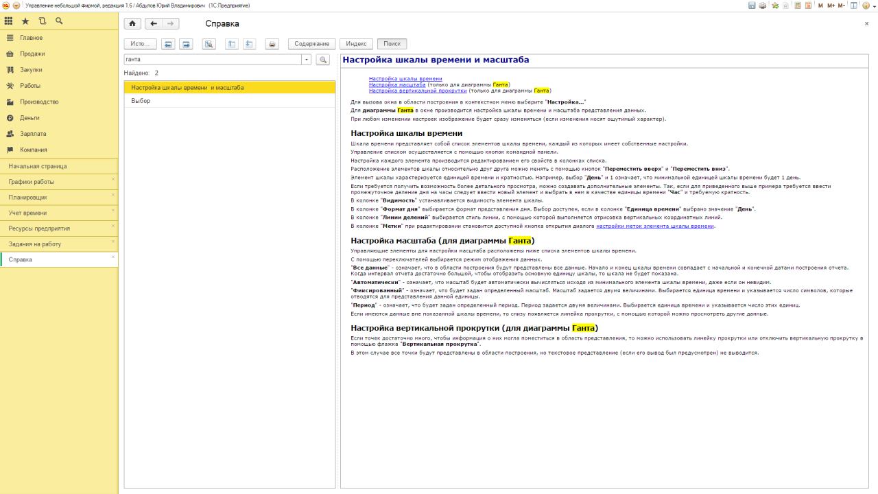The width and height of the screenshot is (878, 494).
Task: Click the Исто... history button
Action: tap(140, 44)
